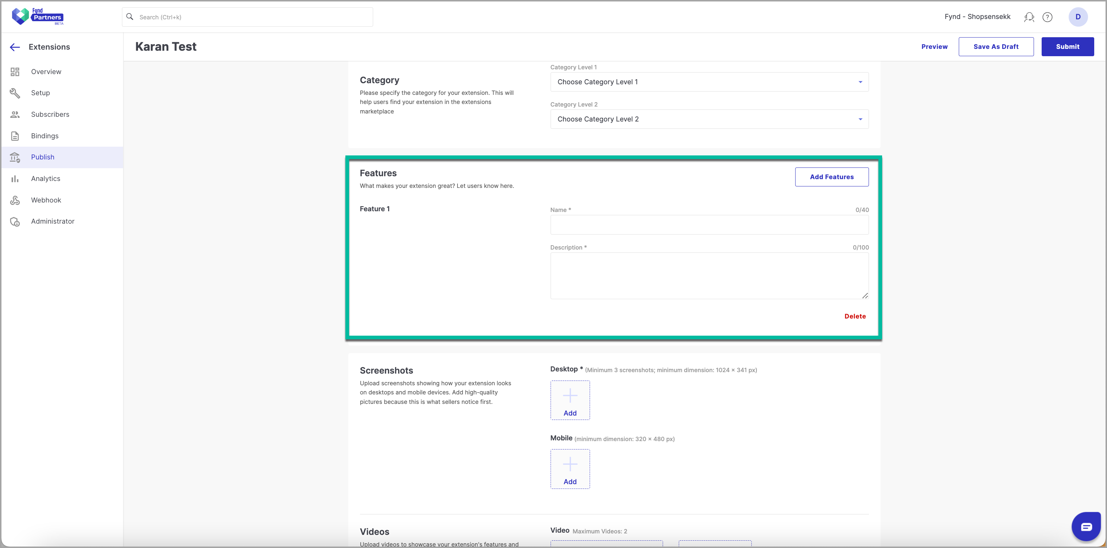
Task: Click the Karan Test title
Action: tap(165, 47)
